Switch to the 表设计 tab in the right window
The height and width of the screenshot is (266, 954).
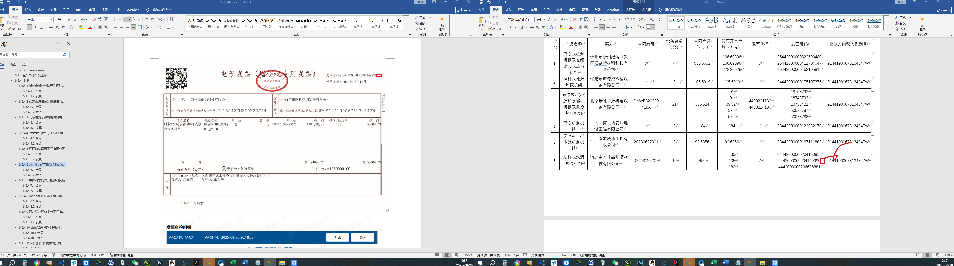pyautogui.click(x=630, y=10)
